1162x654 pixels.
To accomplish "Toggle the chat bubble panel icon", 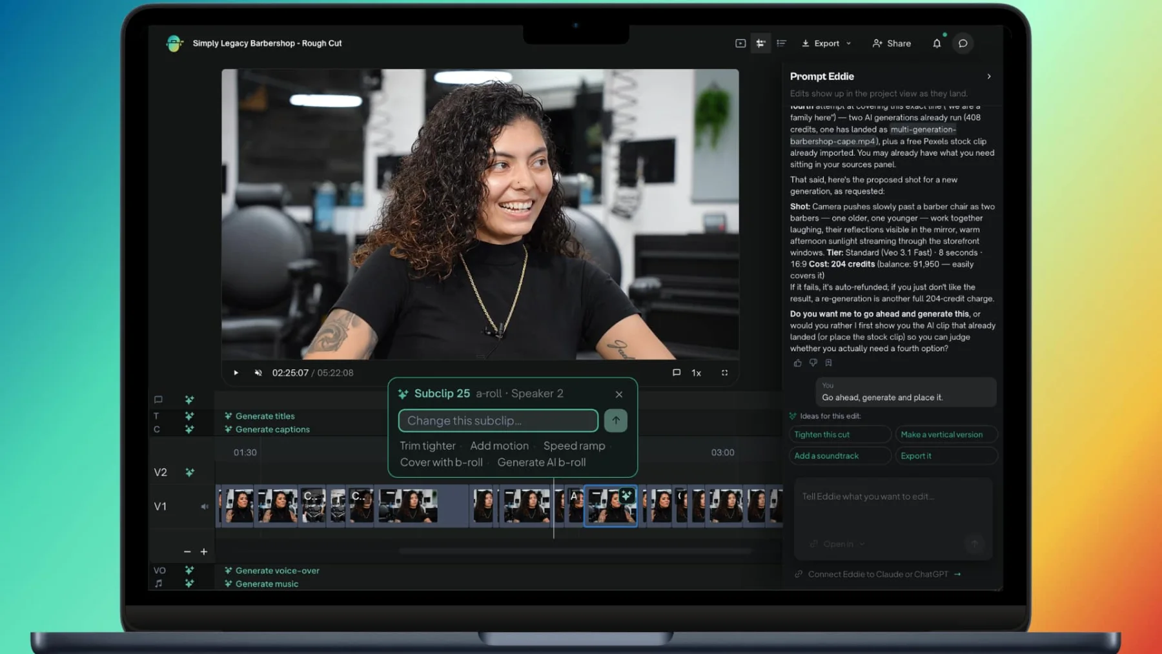I will [x=963, y=43].
